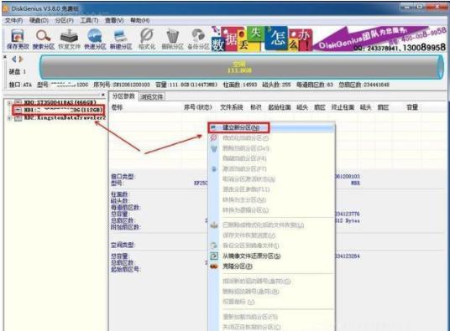This screenshot has width=450, height=331.
Task: Click the 快速分区 quick partition toolbar icon
Action: point(95,39)
